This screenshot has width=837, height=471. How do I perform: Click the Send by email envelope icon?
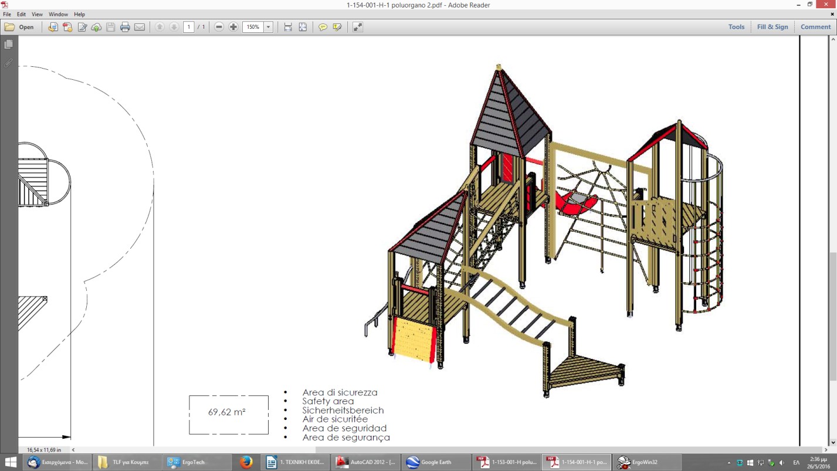pyautogui.click(x=140, y=27)
